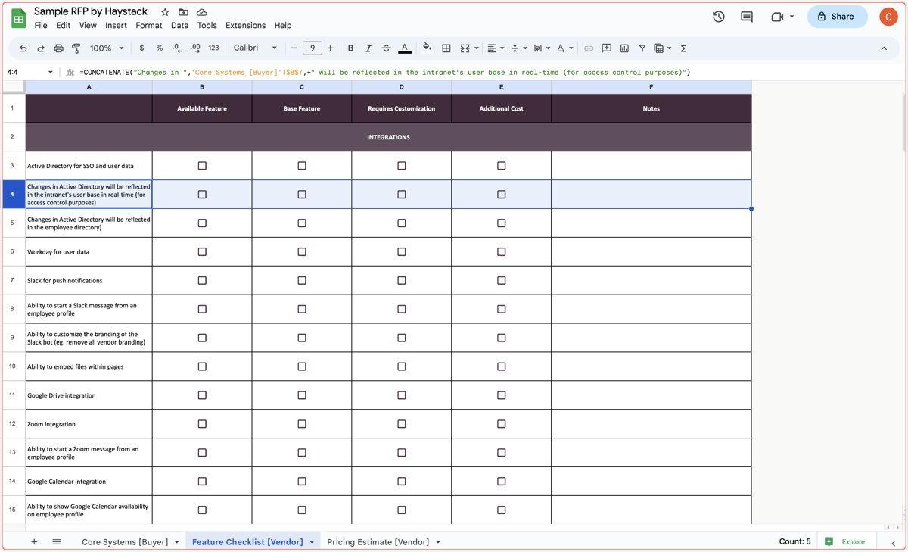Open the Count: 5 summary

click(x=794, y=542)
